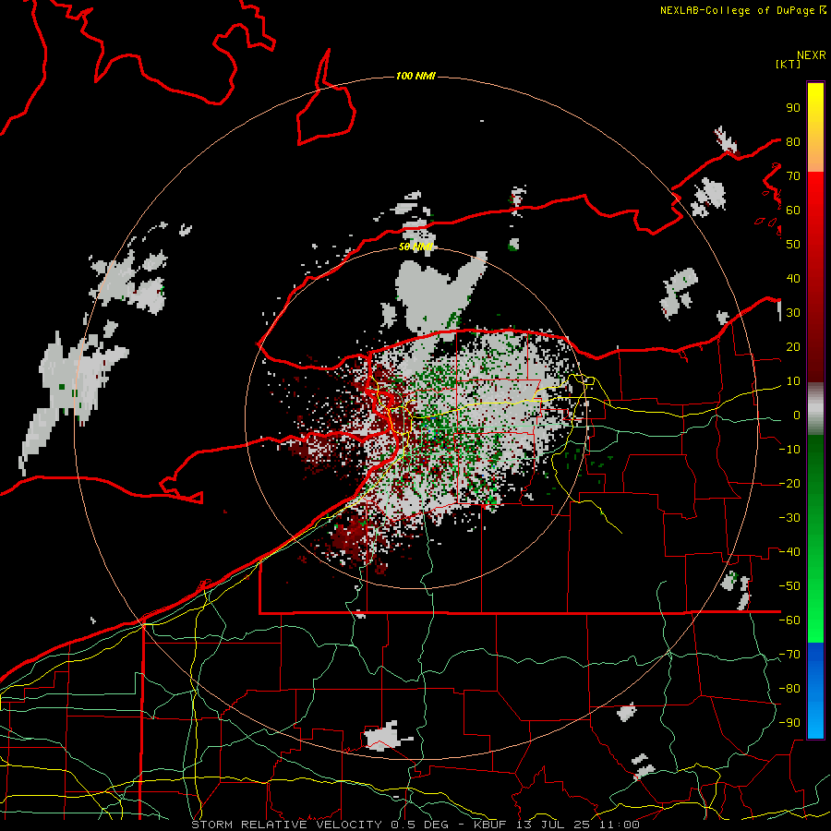Viewport: 831px width, 831px height.
Task: Click the -80 label on the velocity scale
Action: coord(789,689)
